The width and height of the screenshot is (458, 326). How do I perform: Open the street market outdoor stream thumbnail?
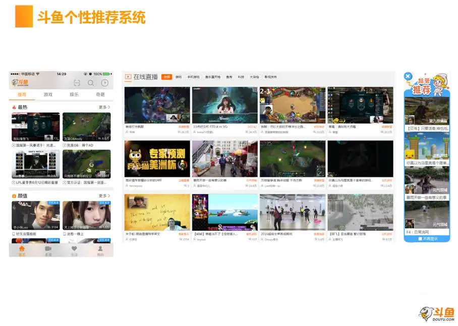point(224,158)
